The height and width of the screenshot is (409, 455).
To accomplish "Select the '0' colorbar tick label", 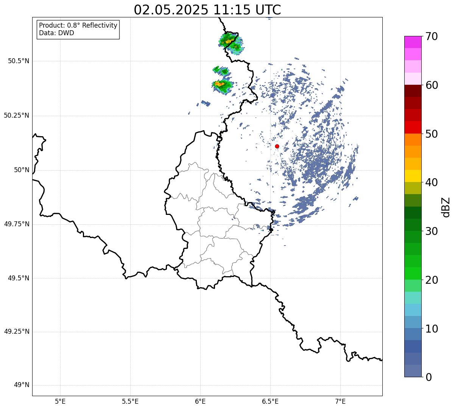I will coord(429,377).
